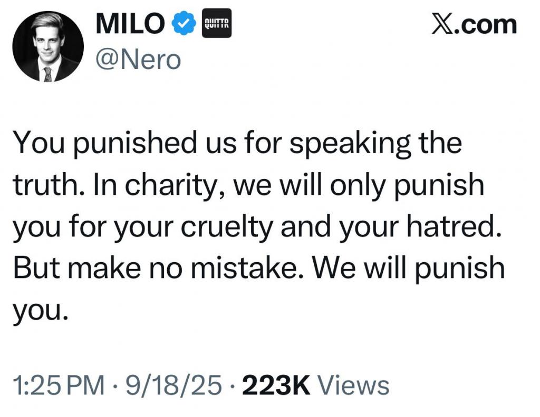Click the 1:25 PM timestamp
Viewport: 540px width, 417px height.
pyautogui.click(x=57, y=385)
